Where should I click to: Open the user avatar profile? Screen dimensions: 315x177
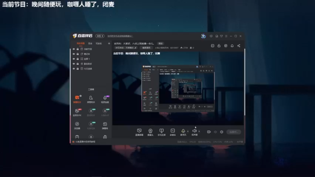(x=203, y=36)
